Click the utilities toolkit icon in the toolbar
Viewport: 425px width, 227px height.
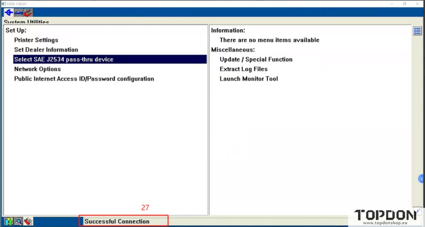pyautogui.click(x=27, y=12)
